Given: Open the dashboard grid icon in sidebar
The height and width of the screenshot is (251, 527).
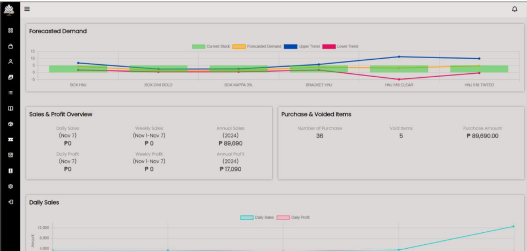Looking at the screenshot, I should pyautogui.click(x=10, y=30).
